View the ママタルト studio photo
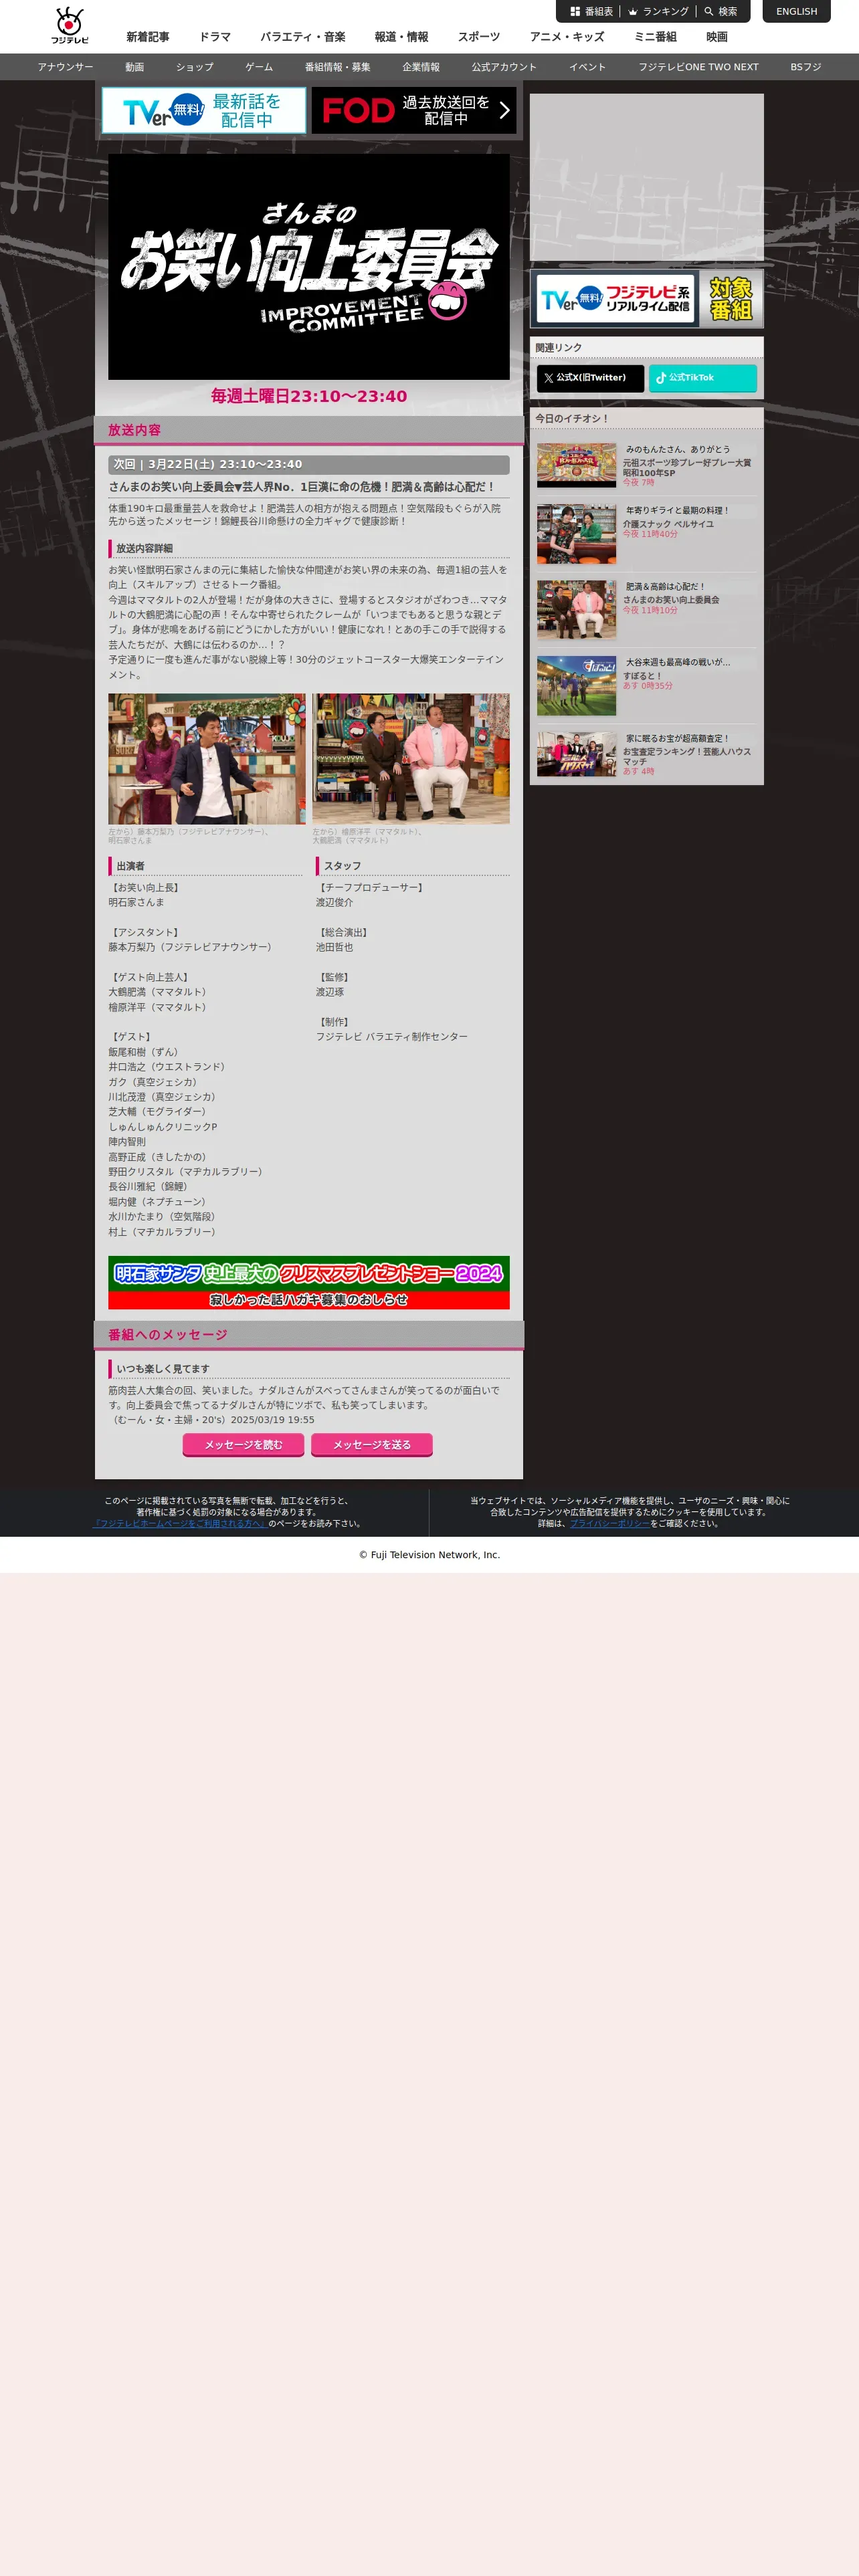This screenshot has width=859, height=2576. [411, 759]
